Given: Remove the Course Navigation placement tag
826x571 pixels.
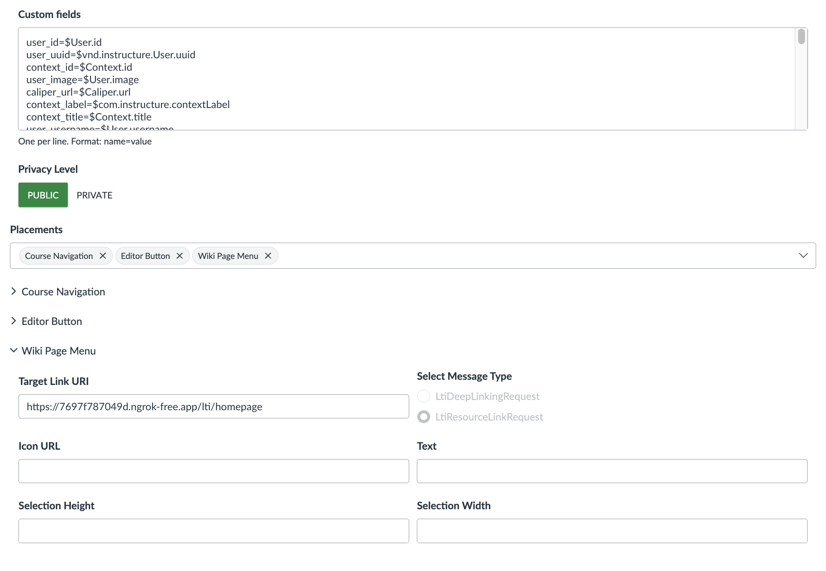Looking at the screenshot, I should 103,255.
